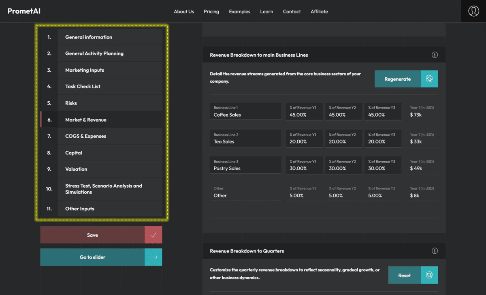Click the arrow icon on Go to slider
Screen dimensions: 486x295
click(153, 257)
